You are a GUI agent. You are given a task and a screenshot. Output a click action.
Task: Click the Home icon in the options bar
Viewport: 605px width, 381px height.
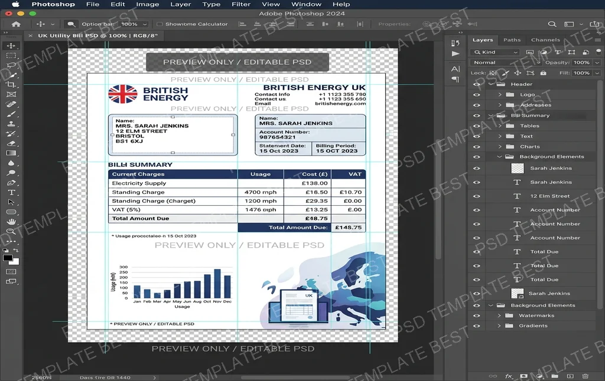tap(16, 24)
